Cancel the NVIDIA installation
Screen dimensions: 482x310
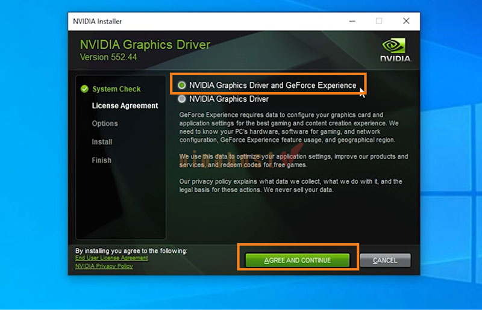[x=385, y=260]
